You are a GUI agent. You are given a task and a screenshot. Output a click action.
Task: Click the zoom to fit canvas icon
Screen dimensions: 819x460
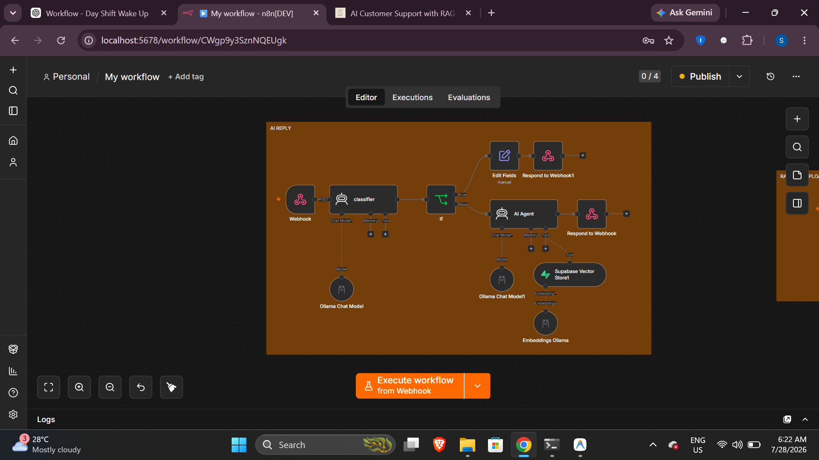tap(49, 387)
